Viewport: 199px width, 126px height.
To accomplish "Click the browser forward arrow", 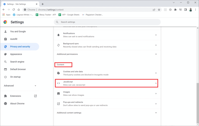I will [9, 10].
